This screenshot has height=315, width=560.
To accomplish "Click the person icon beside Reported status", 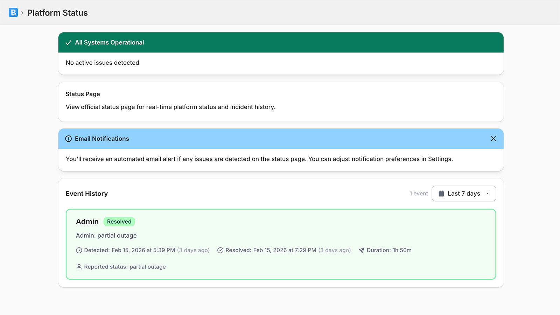I will [79, 267].
